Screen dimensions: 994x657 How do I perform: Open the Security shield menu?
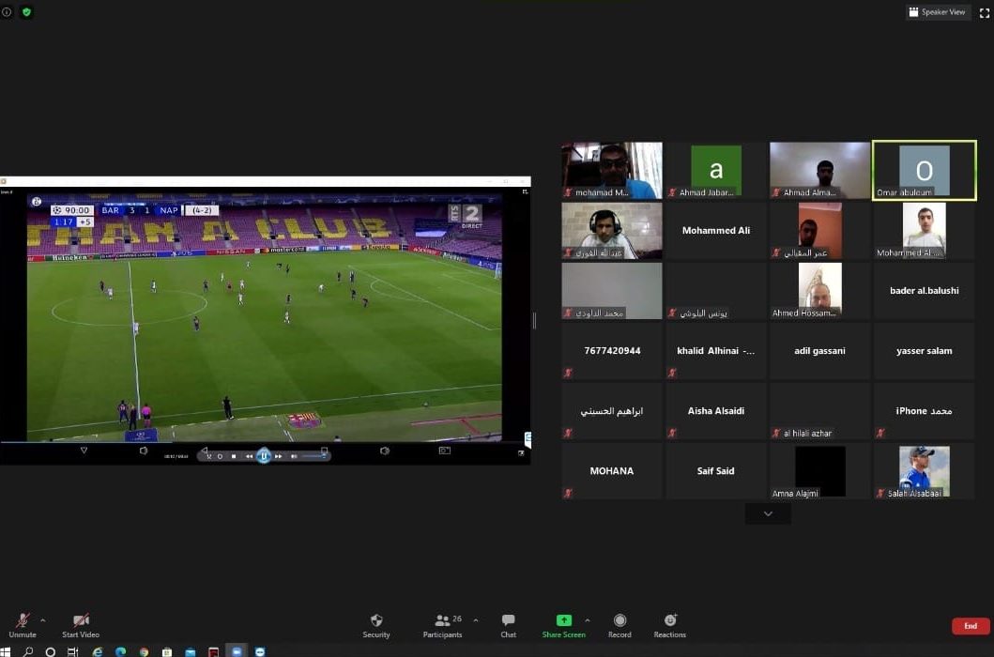376,625
